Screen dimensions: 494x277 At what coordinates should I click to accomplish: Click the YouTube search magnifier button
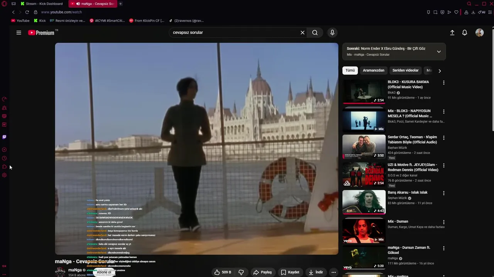tap(315, 33)
